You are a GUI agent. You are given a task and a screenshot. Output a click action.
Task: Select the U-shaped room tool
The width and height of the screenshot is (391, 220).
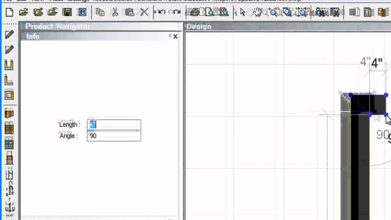[9, 65]
